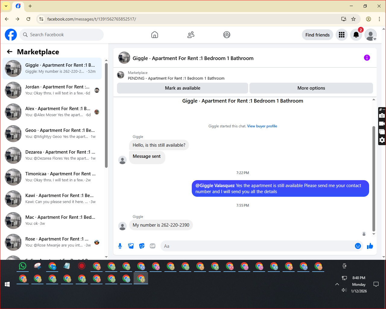Open the taskbar clock and date
This screenshot has height=309, width=386.
click(x=359, y=284)
